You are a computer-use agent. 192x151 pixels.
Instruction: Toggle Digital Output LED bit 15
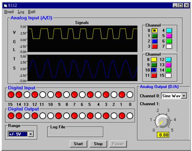click(x=11, y=116)
